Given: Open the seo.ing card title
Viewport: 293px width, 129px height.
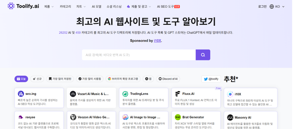Looking at the screenshot, I should (31, 94).
